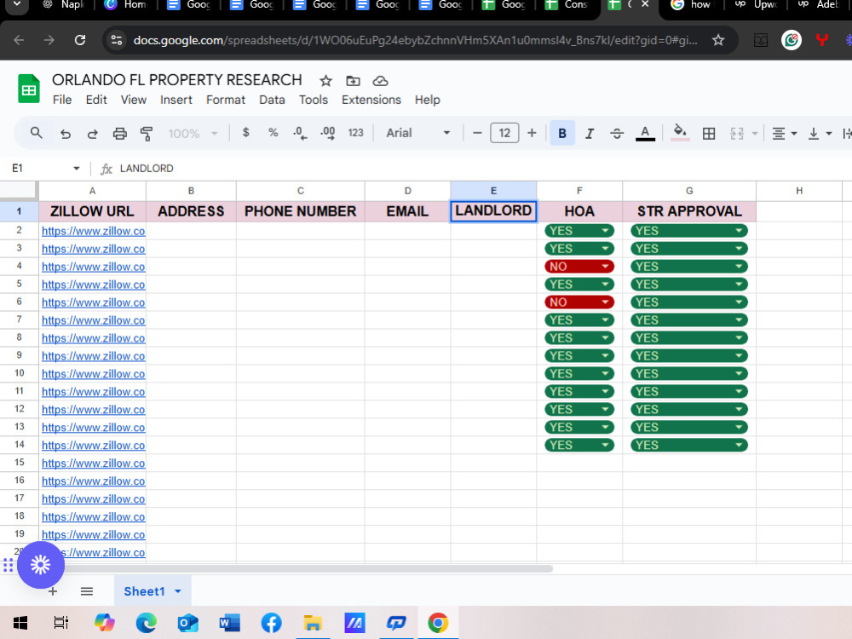Open the name box dropdown arrow
This screenshot has height=639, width=852.
point(76,169)
